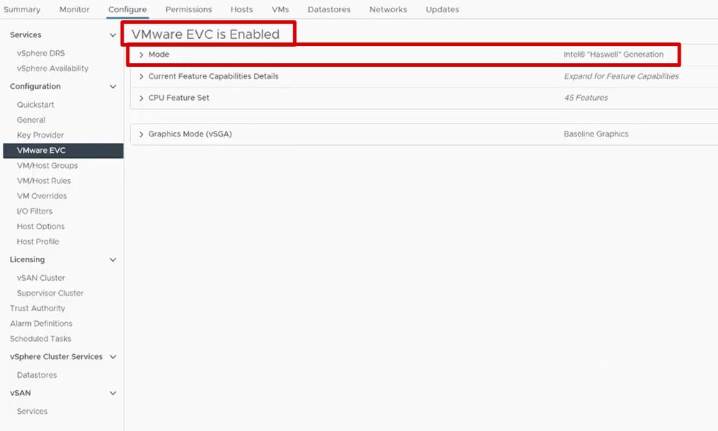Open Datastores under vSphere Cluster Services
The width and height of the screenshot is (718, 431).
(37, 375)
